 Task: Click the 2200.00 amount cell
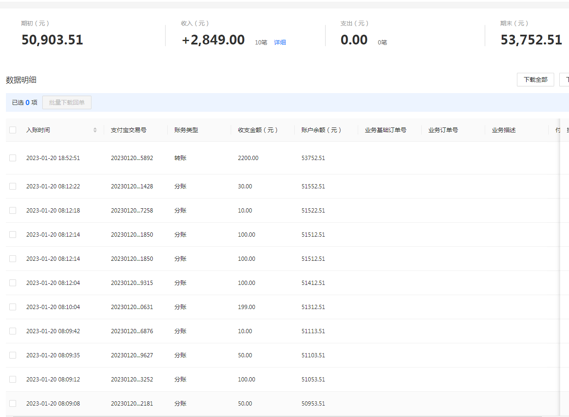click(x=248, y=158)
